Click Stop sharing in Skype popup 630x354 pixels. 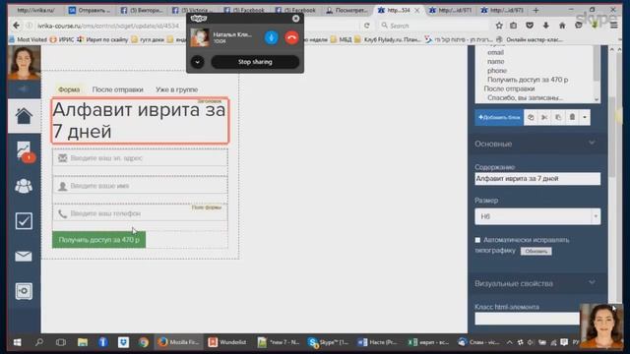pos(255,62)
